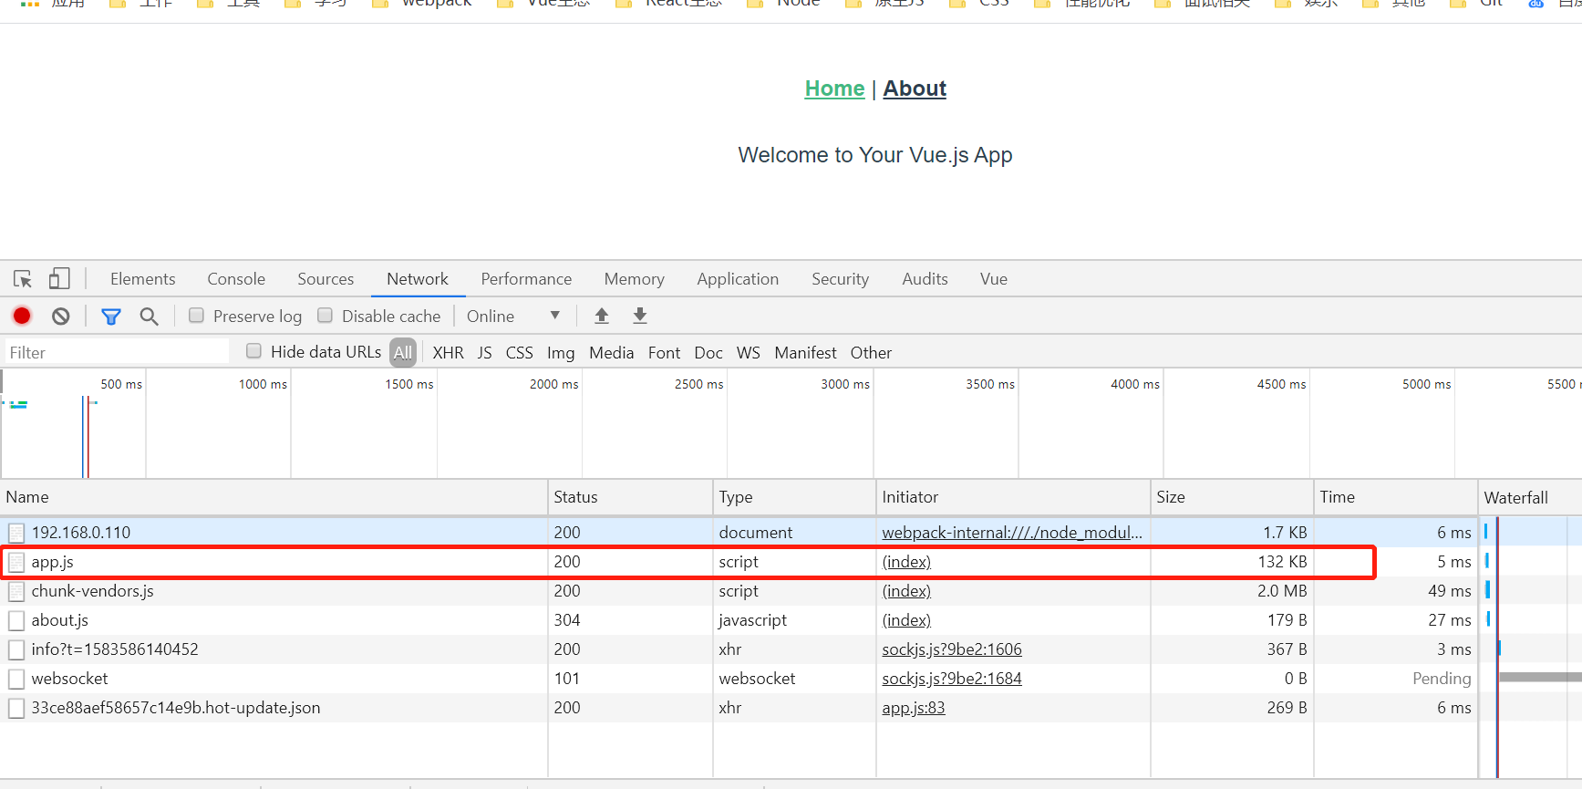This screenshot has width=1582, height=789.
Task: Click the file icon beside chunk-vendors.js
Action: [16, 592]
